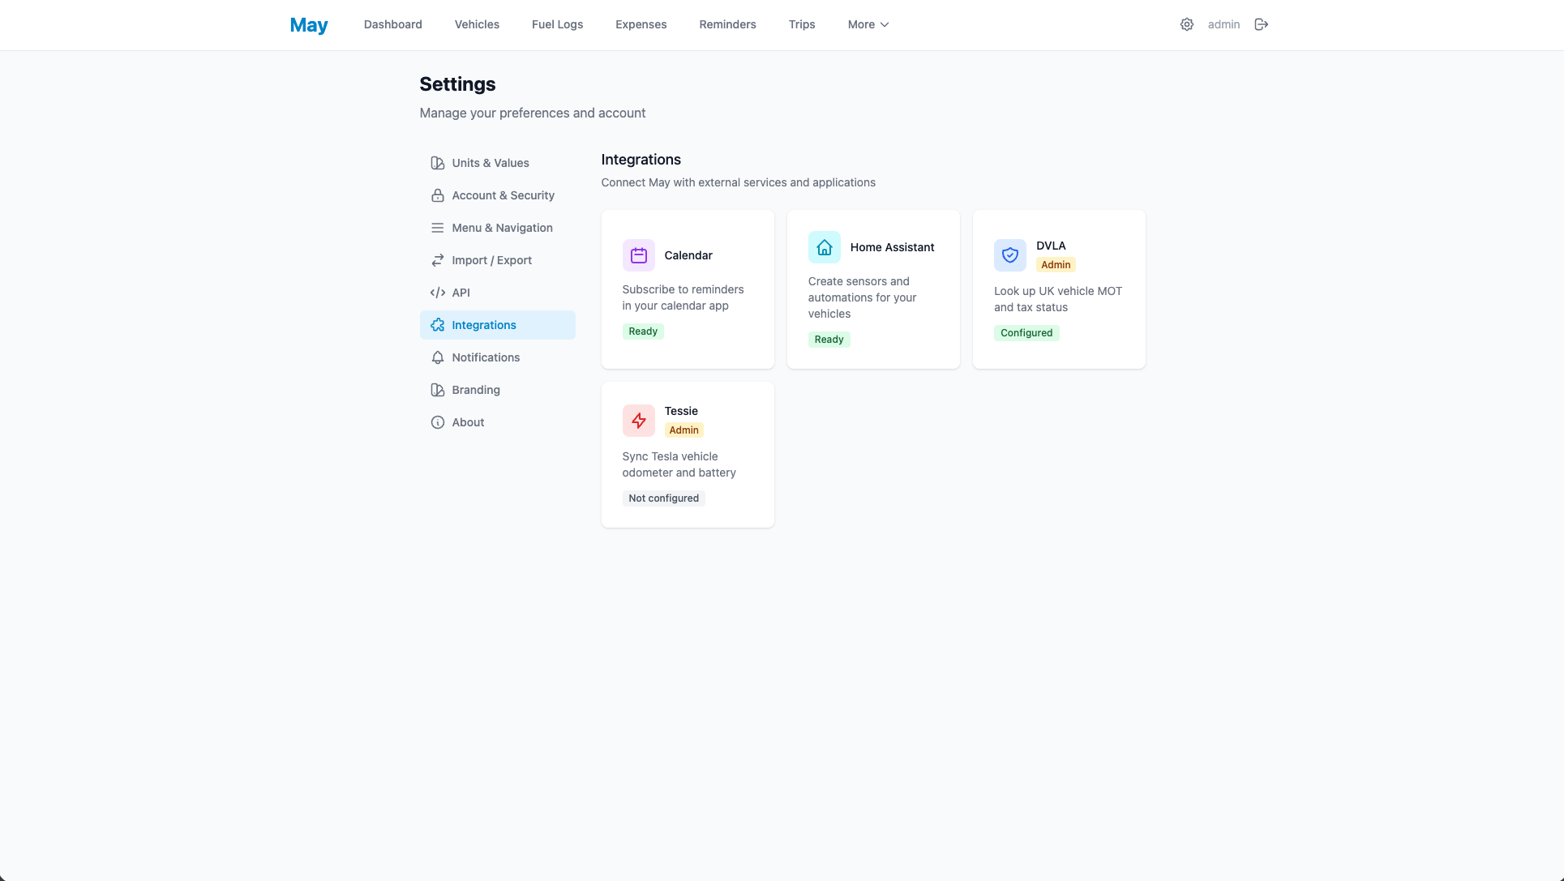1564x881 pixels.
Task: Click the Not configured status badge
Action: coord(663,498)
